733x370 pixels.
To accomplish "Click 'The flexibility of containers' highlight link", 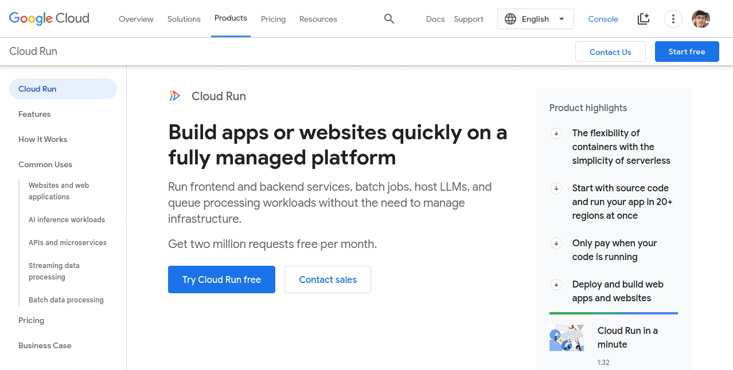I will [621, 147].
